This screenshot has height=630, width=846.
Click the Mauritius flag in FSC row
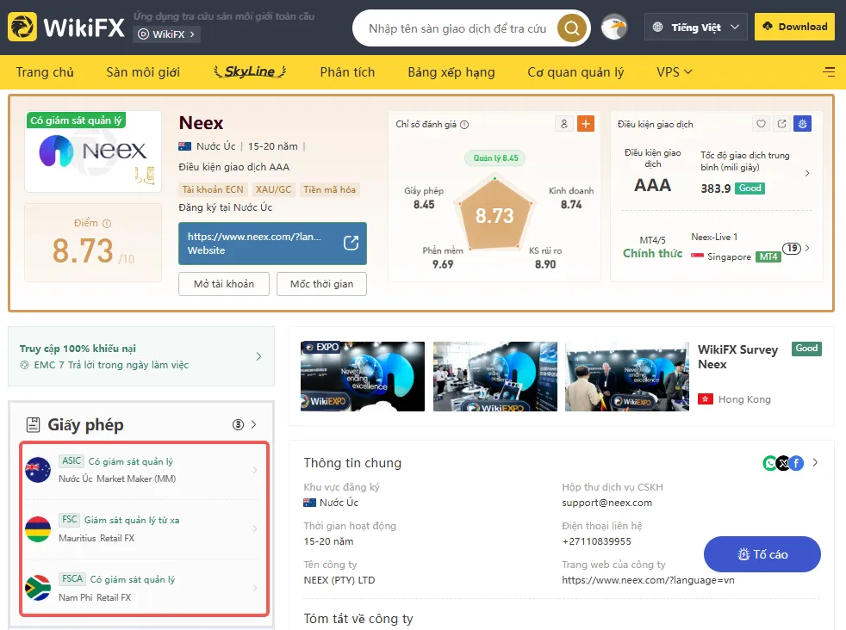(x=38, y=528)
